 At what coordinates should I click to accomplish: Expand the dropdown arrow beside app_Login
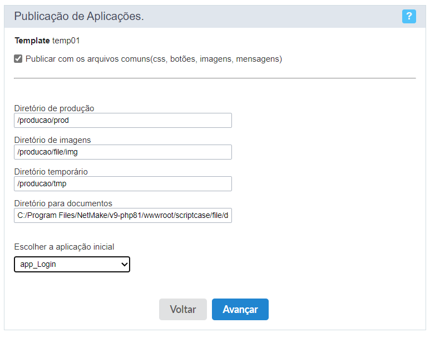coord(124,265)
